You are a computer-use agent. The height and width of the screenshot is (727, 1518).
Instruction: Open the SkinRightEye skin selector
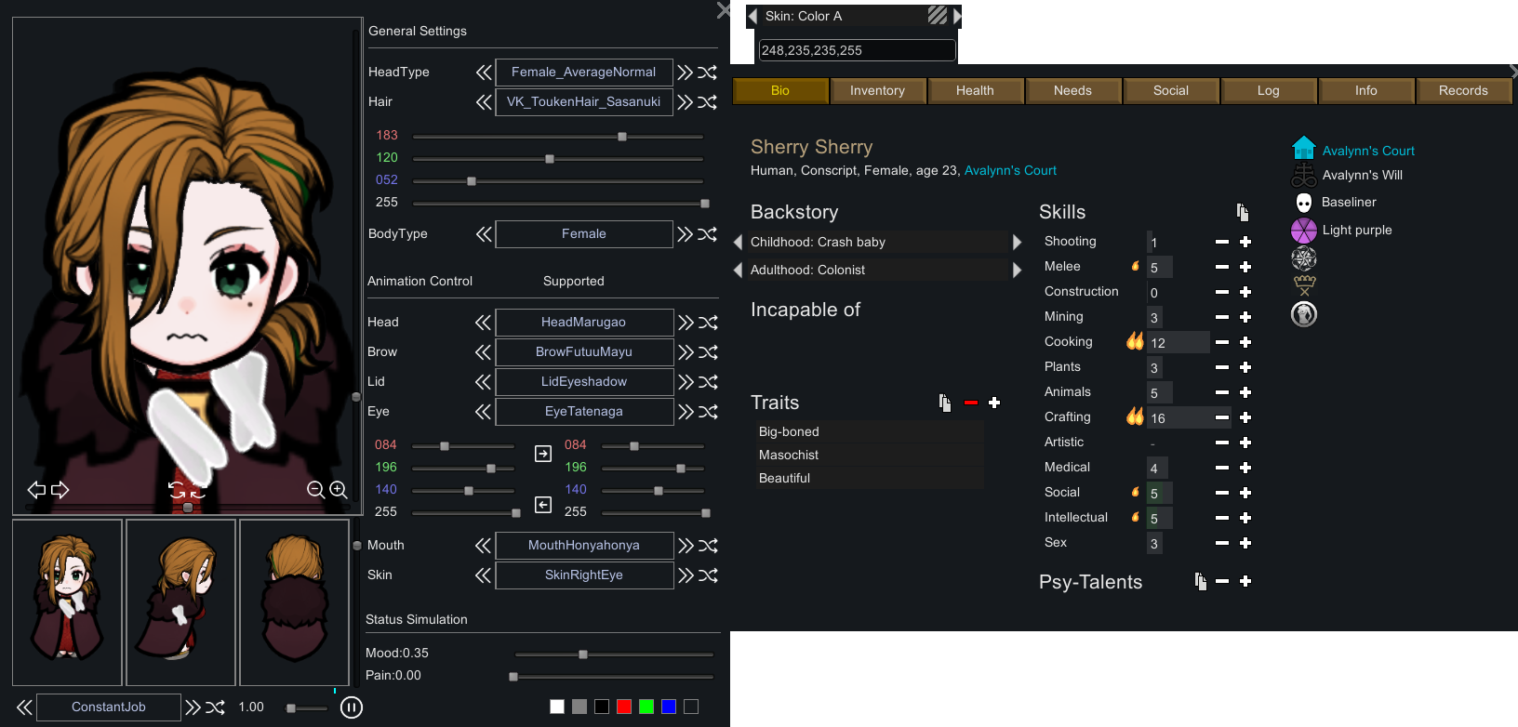pyautogui.click(x=584, y=575)
